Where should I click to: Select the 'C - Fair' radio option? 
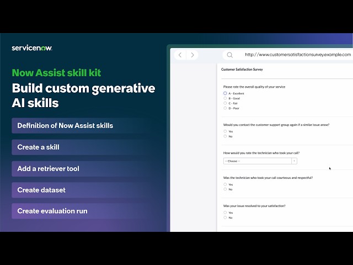click(225, 103)
